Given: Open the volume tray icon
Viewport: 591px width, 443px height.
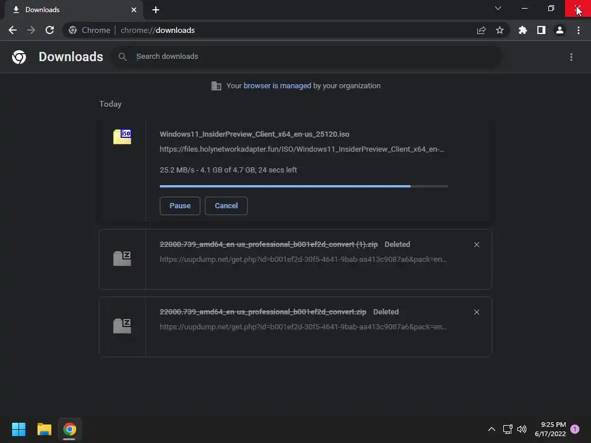Looking at the screenshot, I should (522, 429).
